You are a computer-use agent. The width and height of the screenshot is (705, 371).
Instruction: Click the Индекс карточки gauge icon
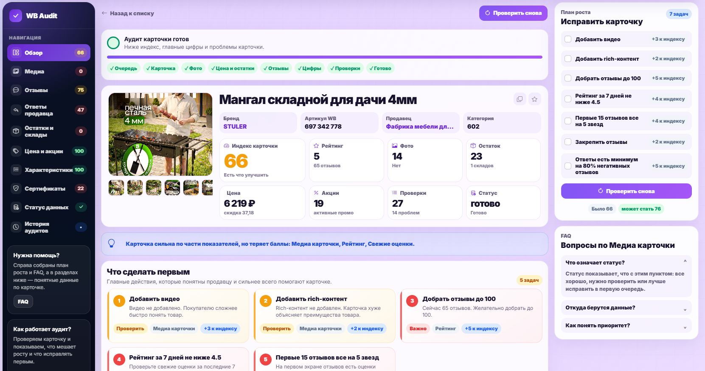click(x=227, y=146)
